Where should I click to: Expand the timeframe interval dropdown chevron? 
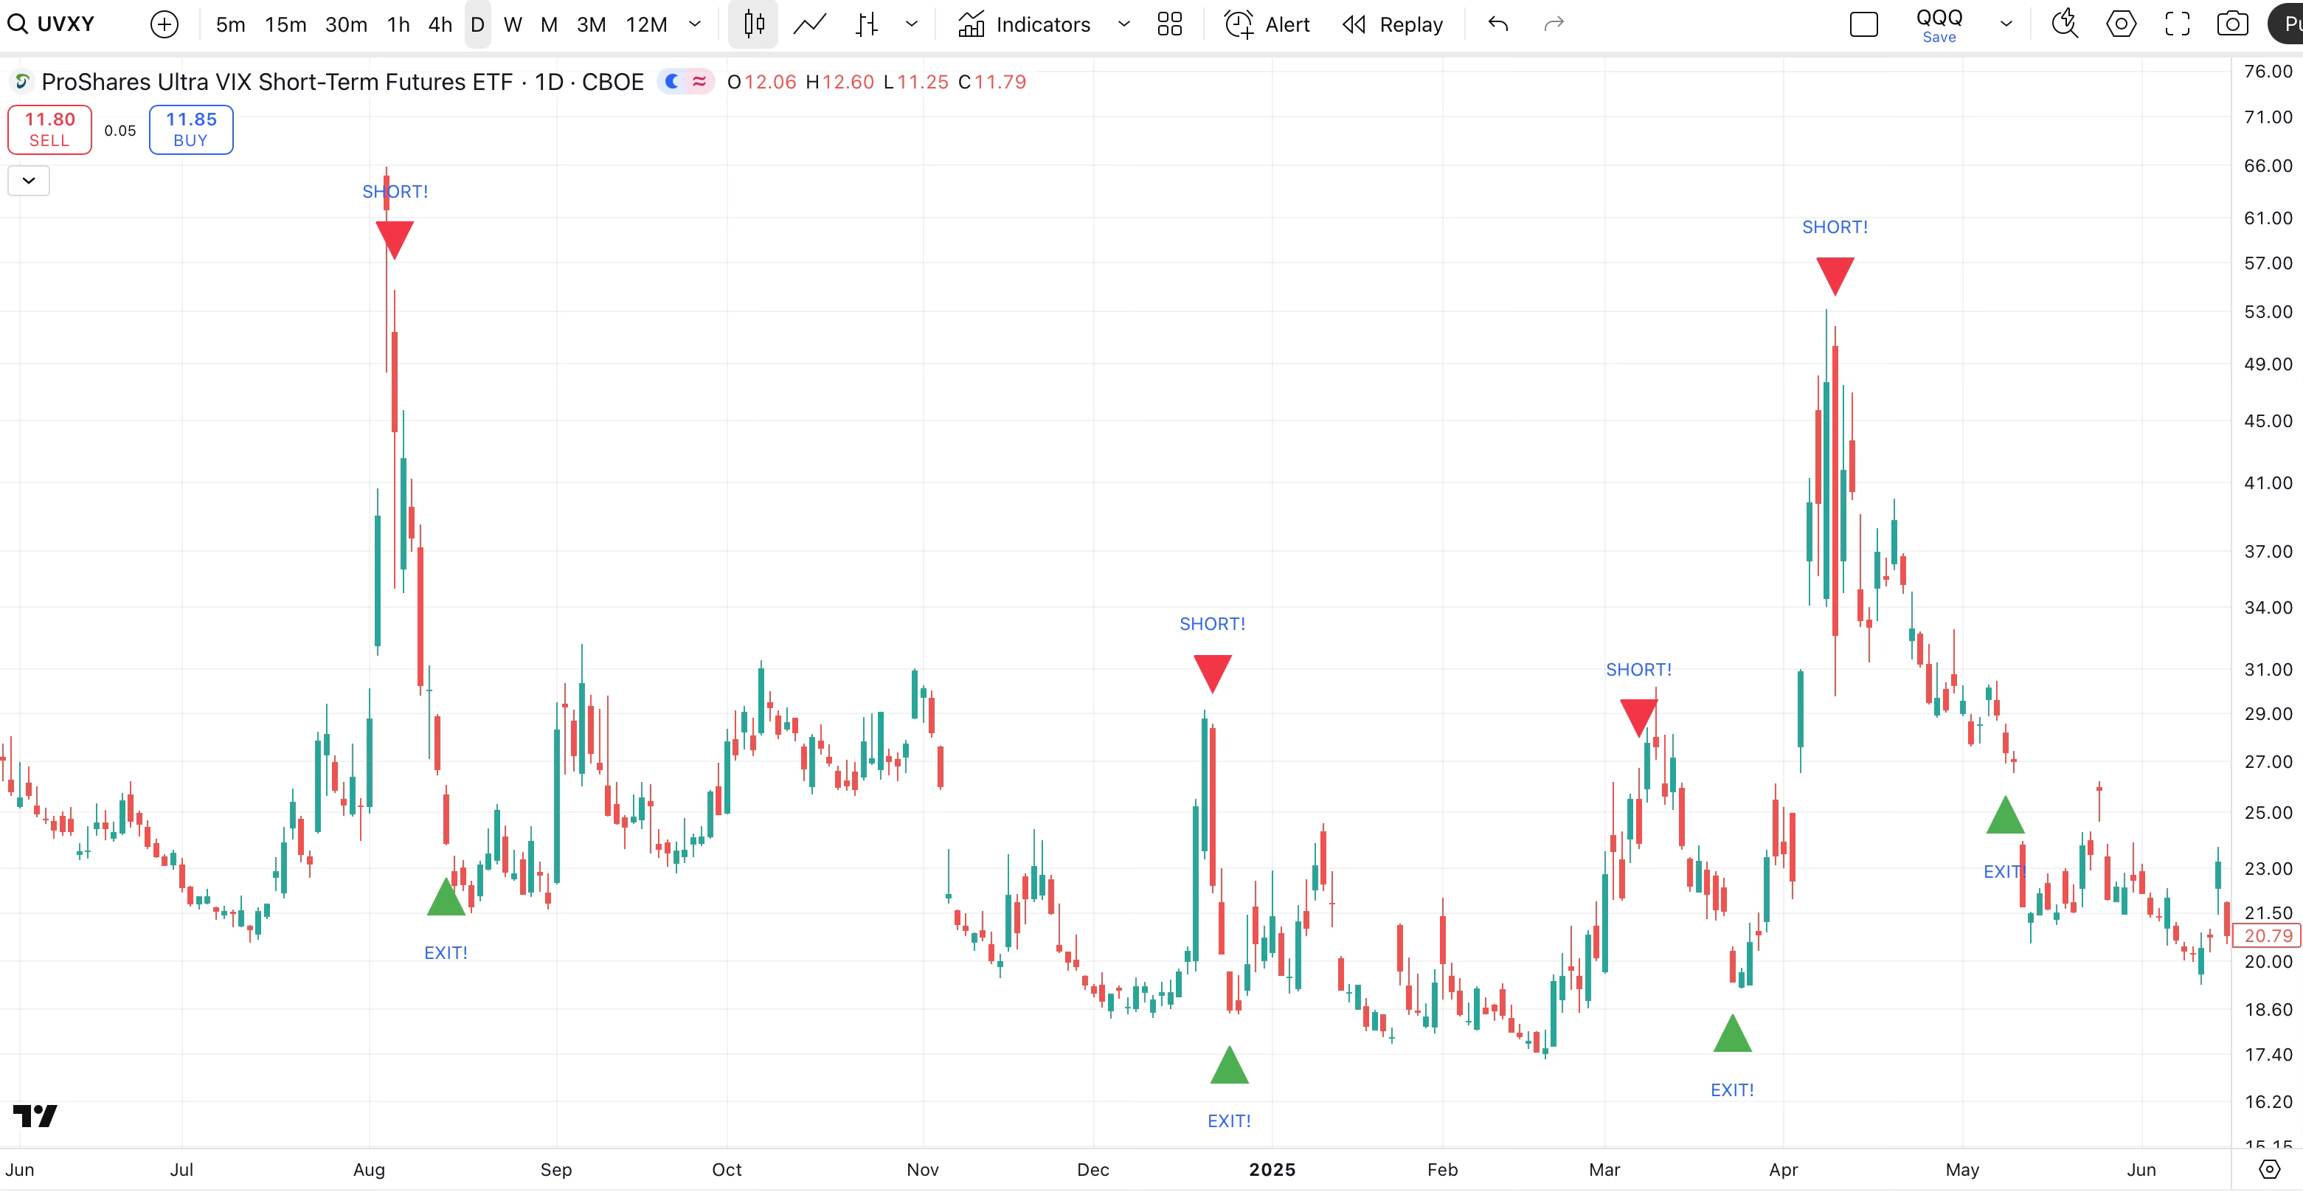tap(695, 24)
